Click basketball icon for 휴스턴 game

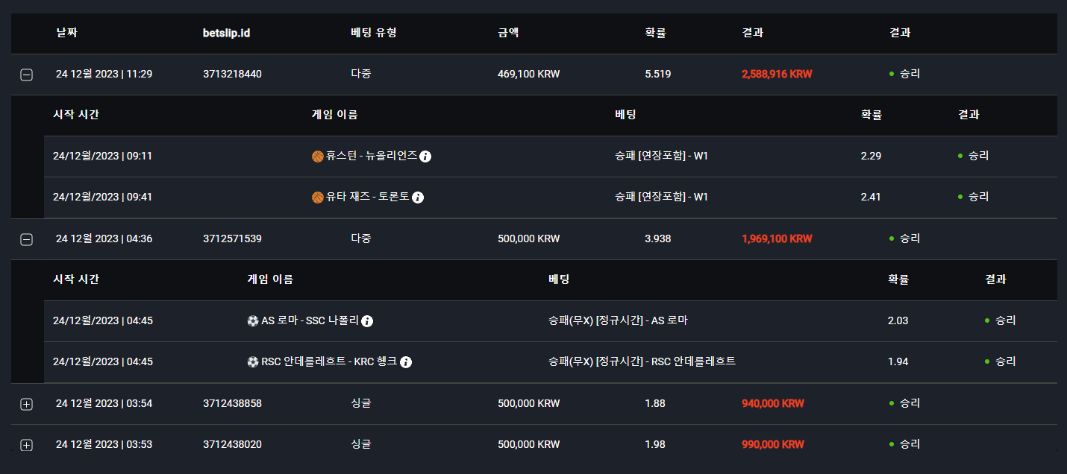point(317,157)
